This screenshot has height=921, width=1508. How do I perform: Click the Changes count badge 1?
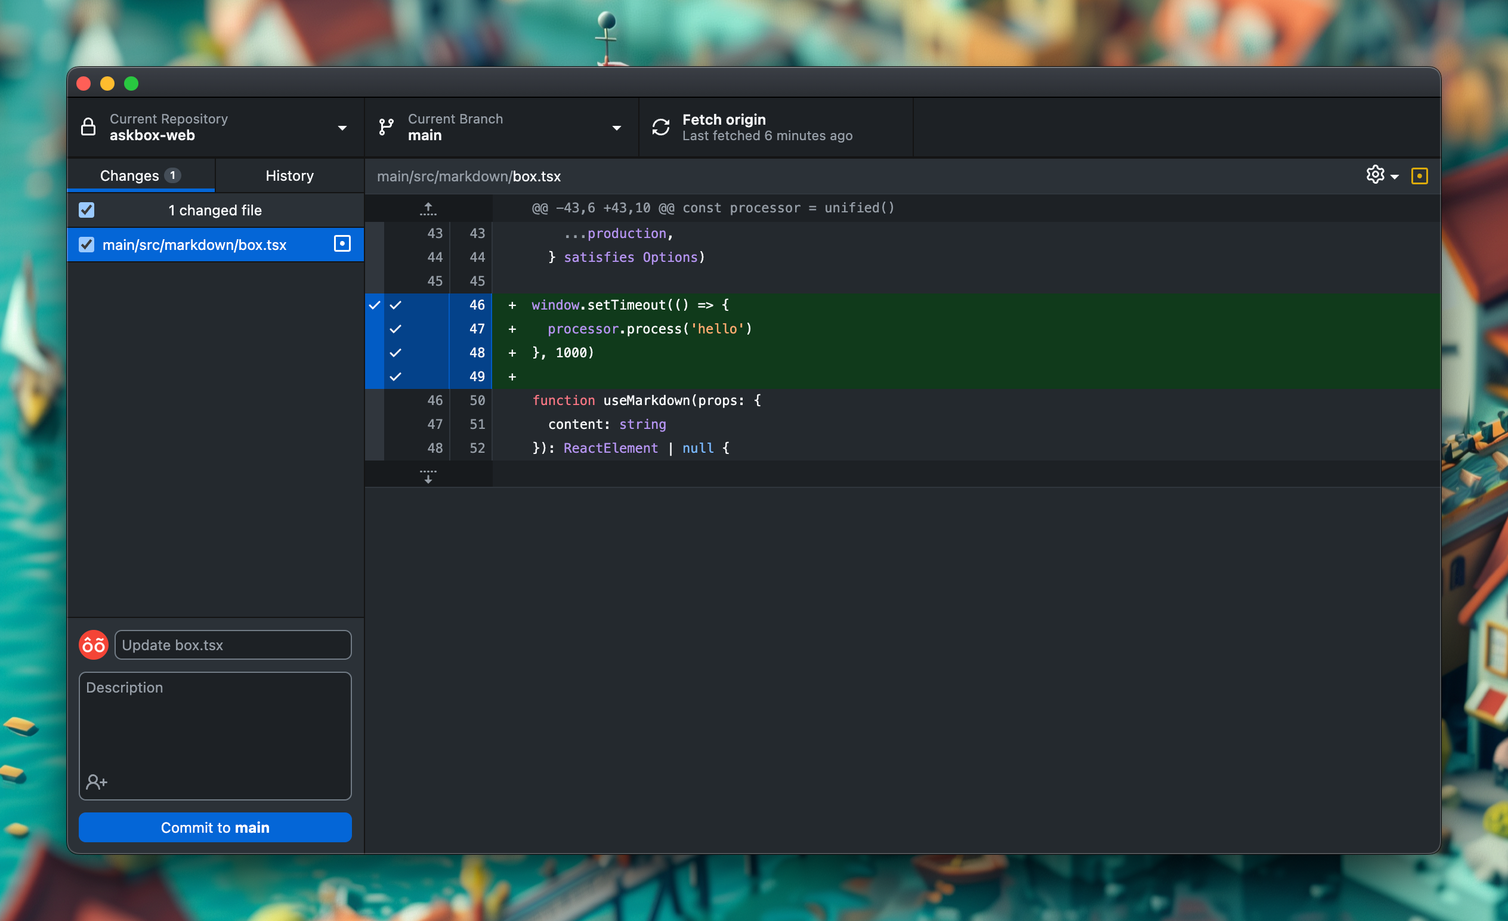[172, 175]
